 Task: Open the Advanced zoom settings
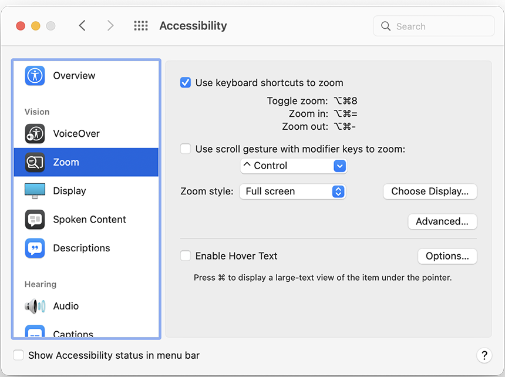click(x=442, y=221)
